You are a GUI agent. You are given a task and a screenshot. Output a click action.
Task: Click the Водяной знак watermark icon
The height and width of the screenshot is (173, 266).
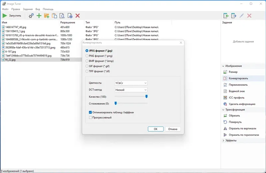[225, 91]
